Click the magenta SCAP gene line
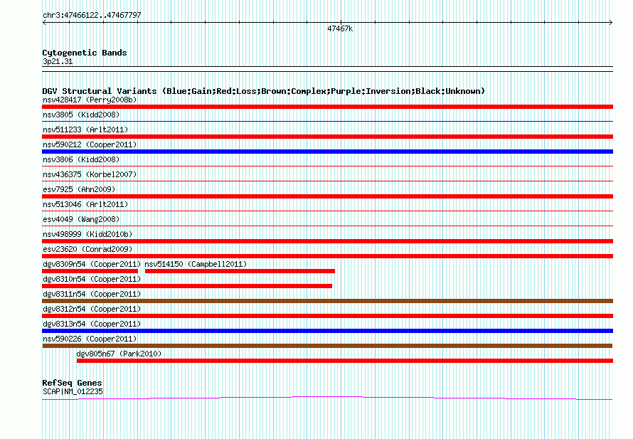 pos(327,398)
